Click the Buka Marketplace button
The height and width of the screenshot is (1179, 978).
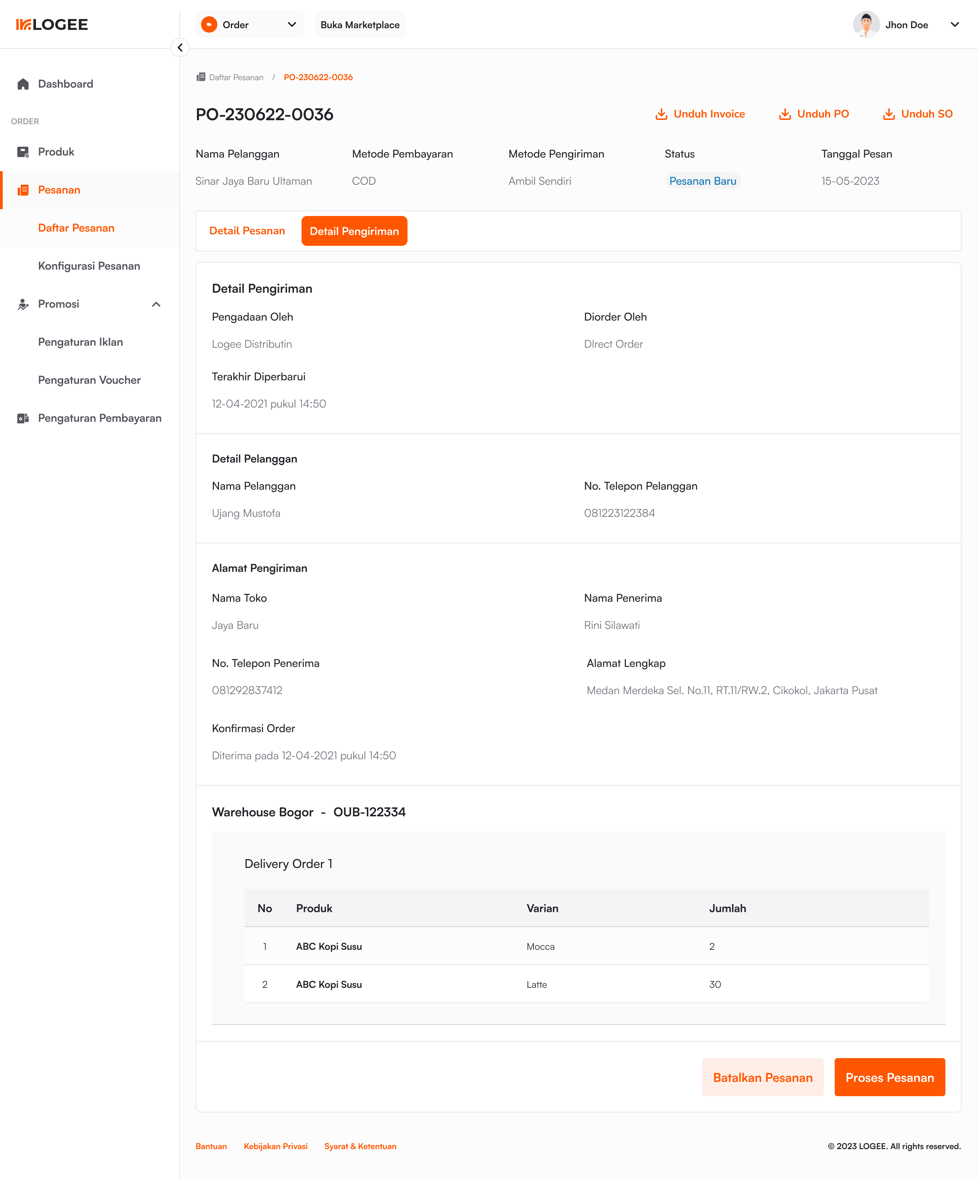[x=360, y=25]
